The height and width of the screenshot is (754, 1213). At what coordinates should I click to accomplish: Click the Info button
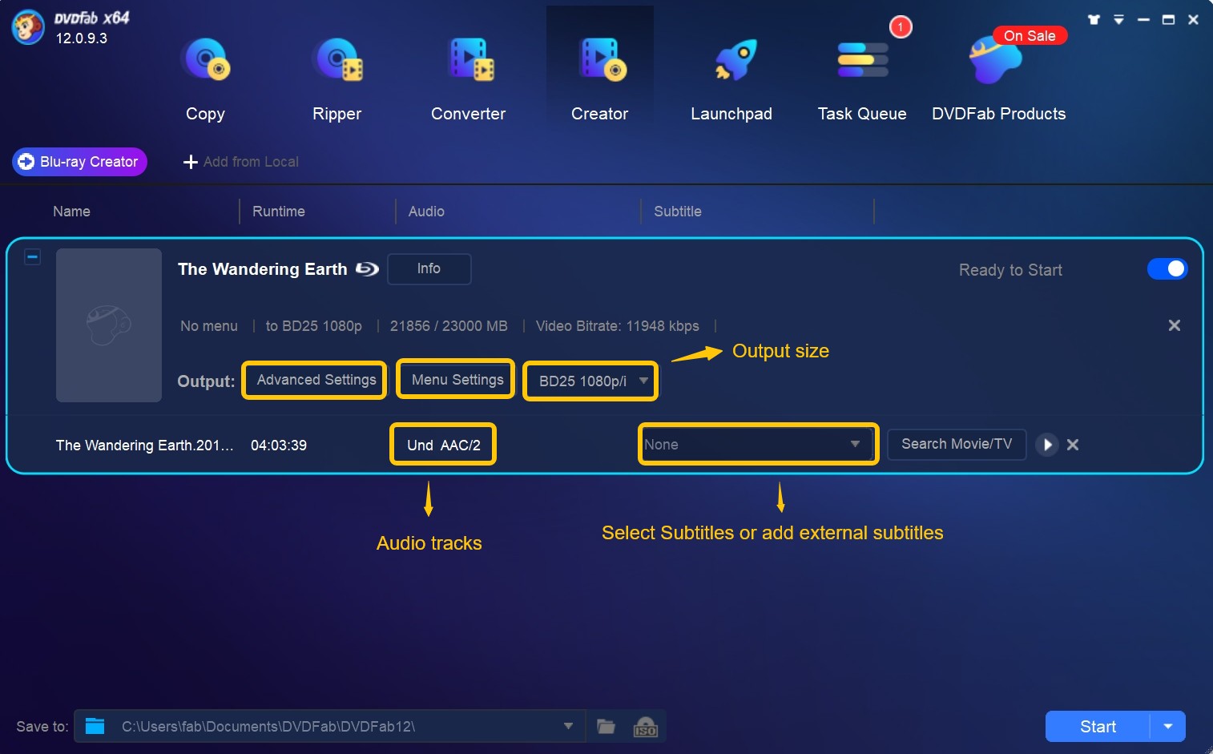tap(429, 269)
